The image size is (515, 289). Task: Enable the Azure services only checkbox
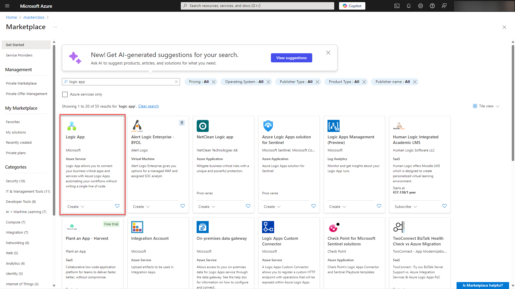click(65, 94)
